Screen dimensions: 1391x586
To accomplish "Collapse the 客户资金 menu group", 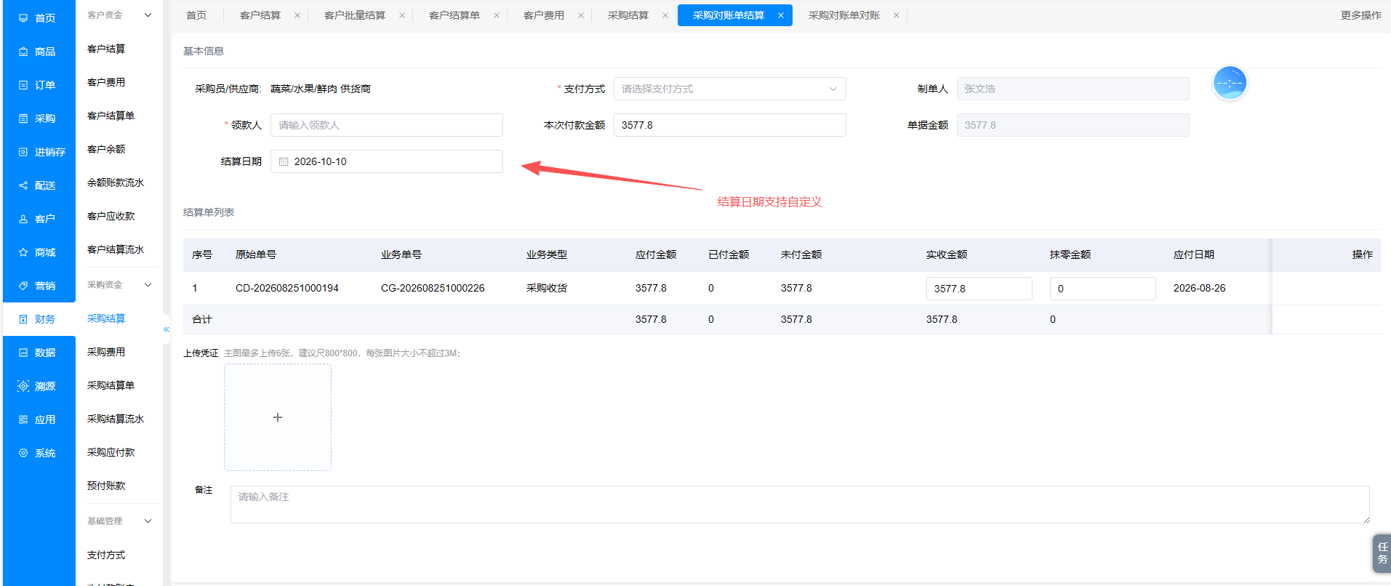I will tap(148, 15).
